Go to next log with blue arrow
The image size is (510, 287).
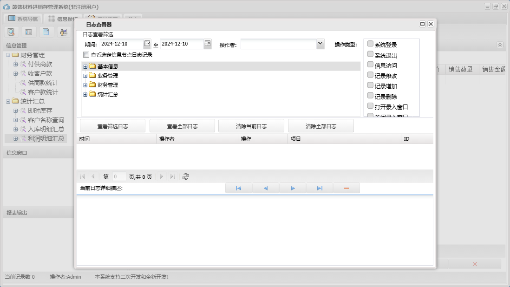click(293, 188)
